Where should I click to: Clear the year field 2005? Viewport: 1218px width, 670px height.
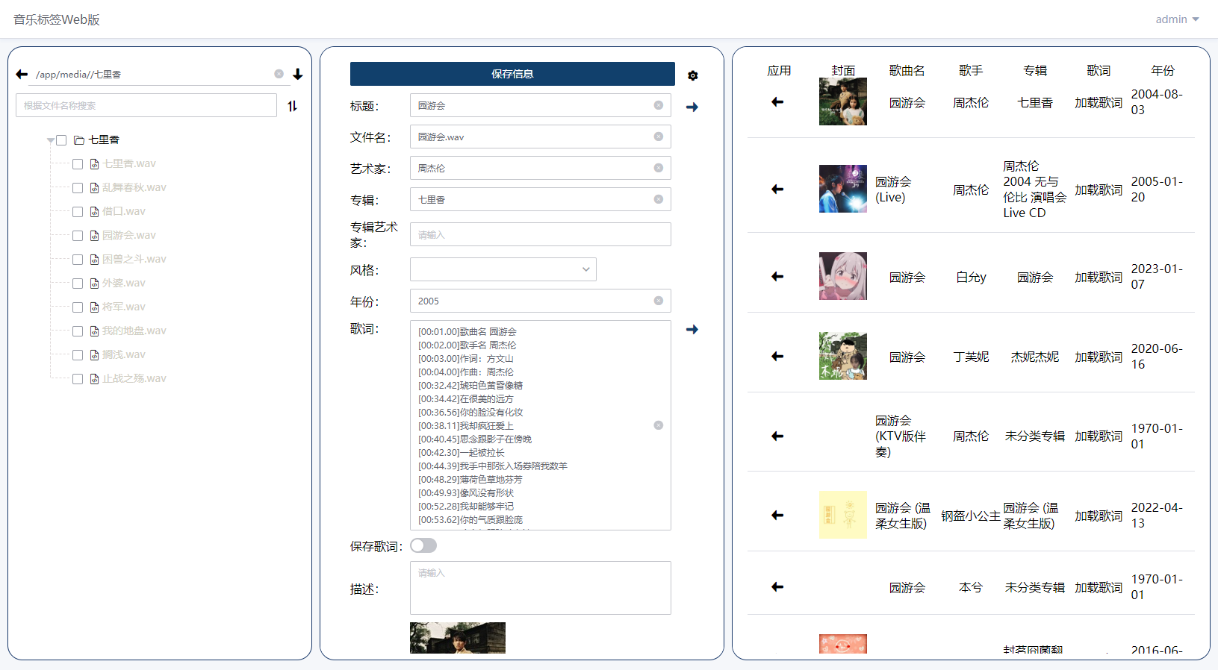659,301
